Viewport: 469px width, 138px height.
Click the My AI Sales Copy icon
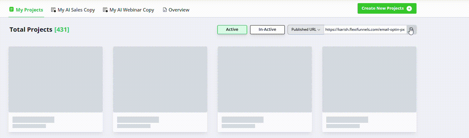click(53, 10)
